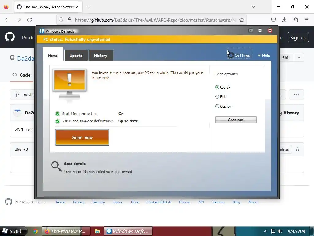Open Firefox downloads panel
This screenshot has width=314, height=236.
284,20
